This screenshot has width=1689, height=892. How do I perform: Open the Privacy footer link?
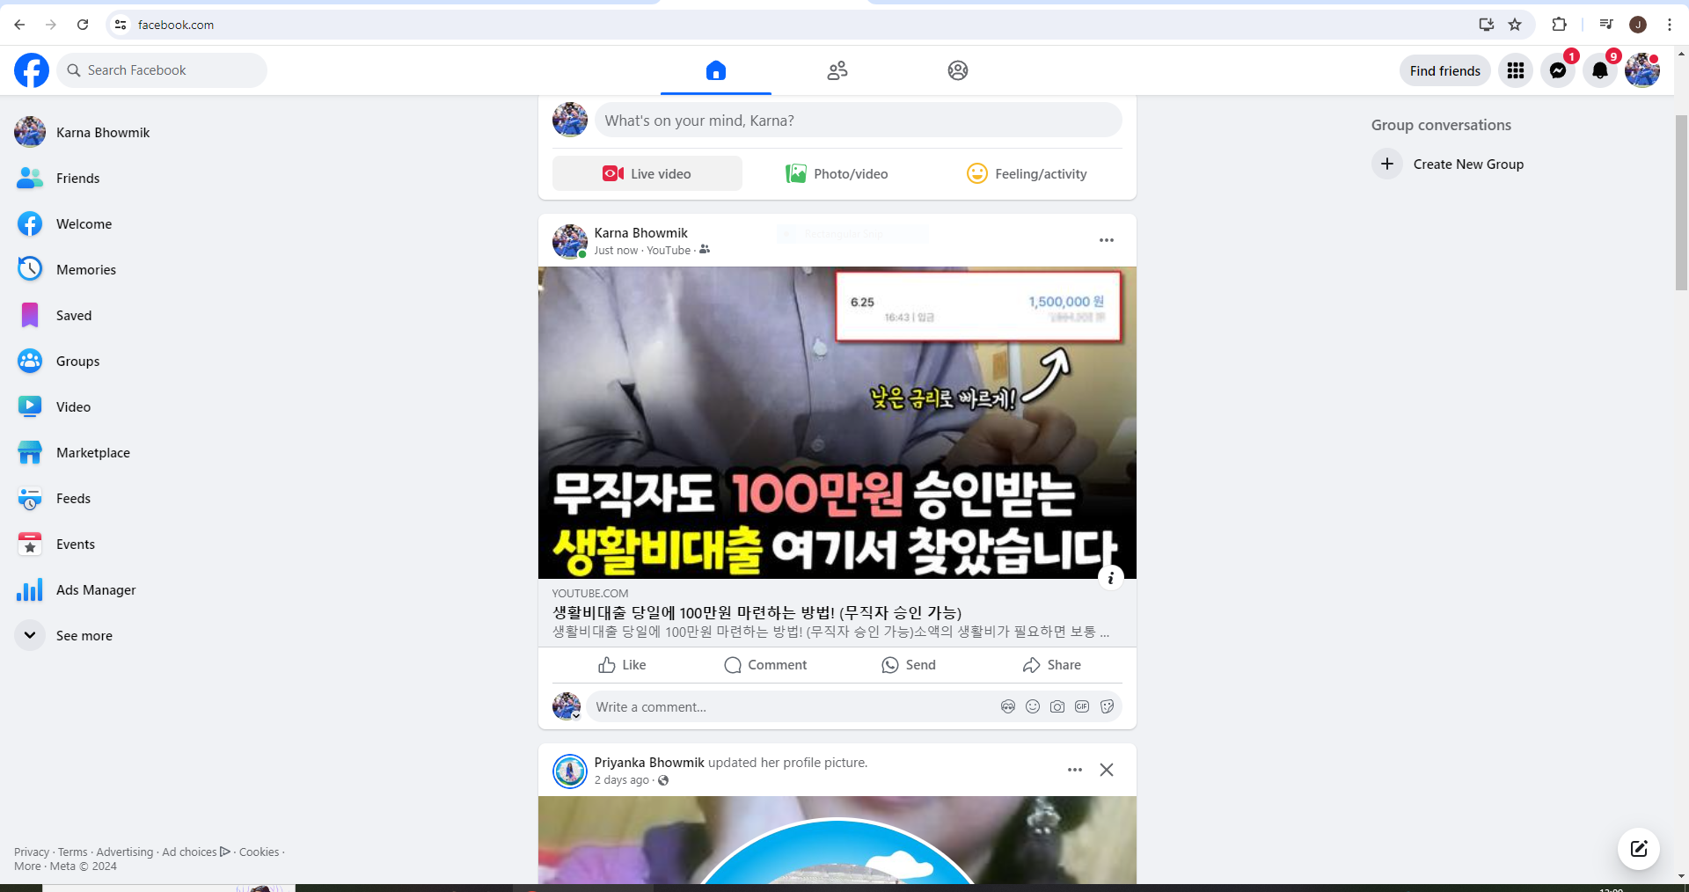pyautogui.click(x=32, y=852)
